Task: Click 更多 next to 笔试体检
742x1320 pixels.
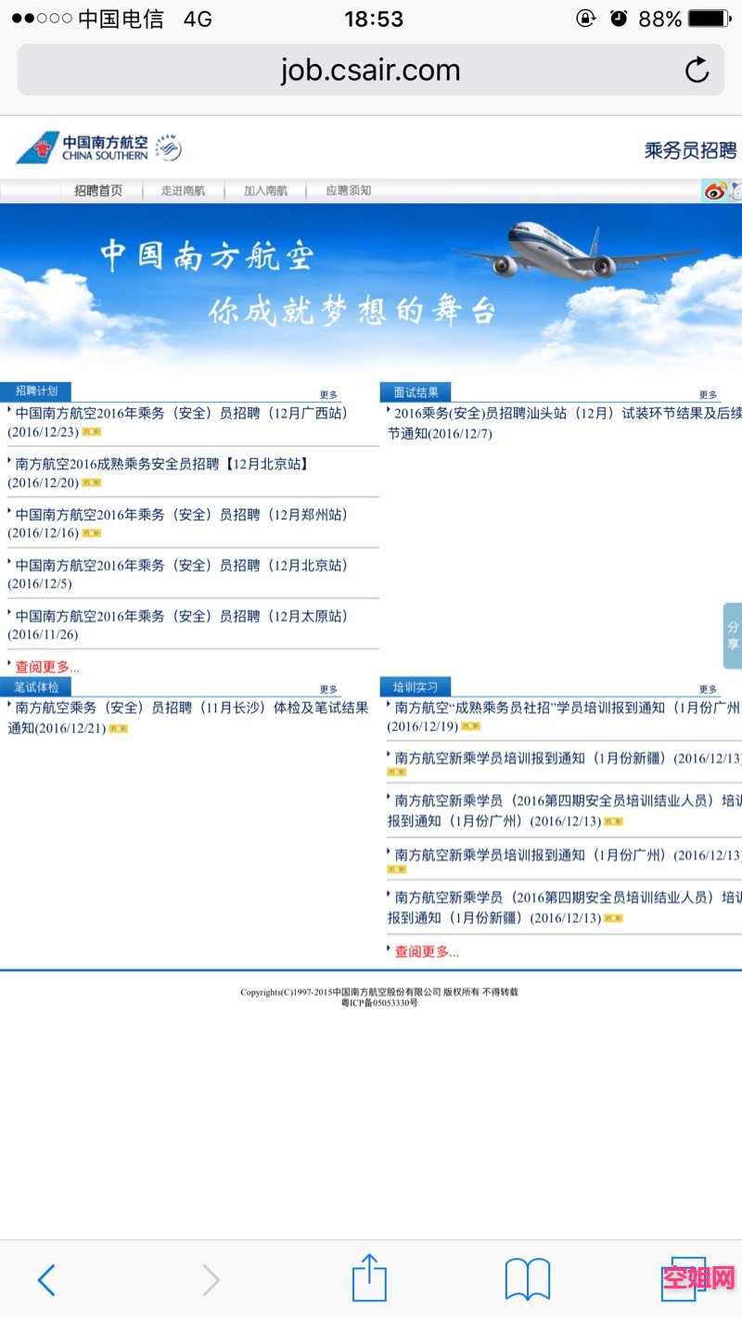Action: [x=329, y=689]
